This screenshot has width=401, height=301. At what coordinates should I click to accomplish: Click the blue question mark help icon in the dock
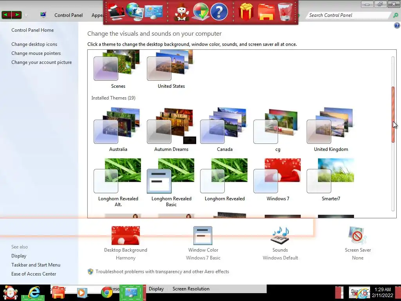[x=219, y=12]
